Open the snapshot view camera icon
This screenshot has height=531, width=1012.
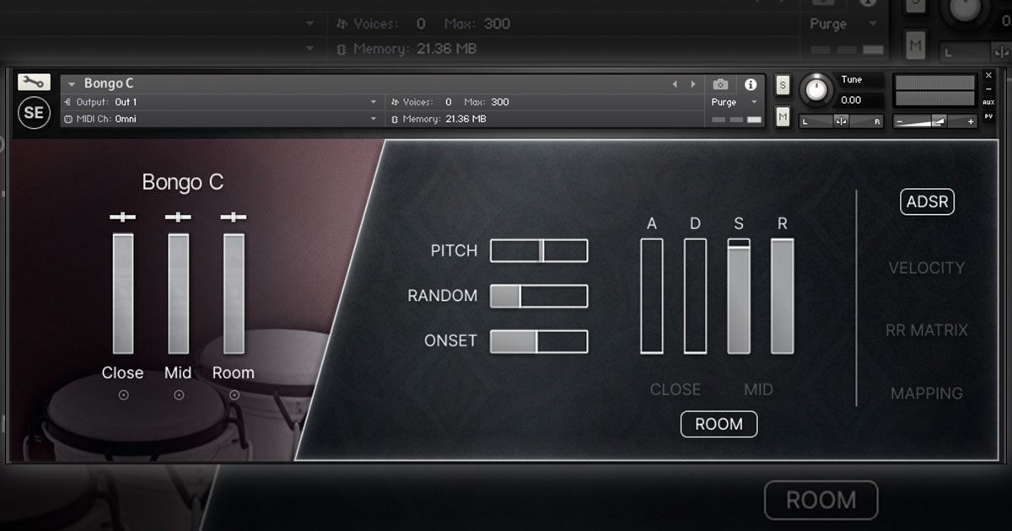point(720,84)
